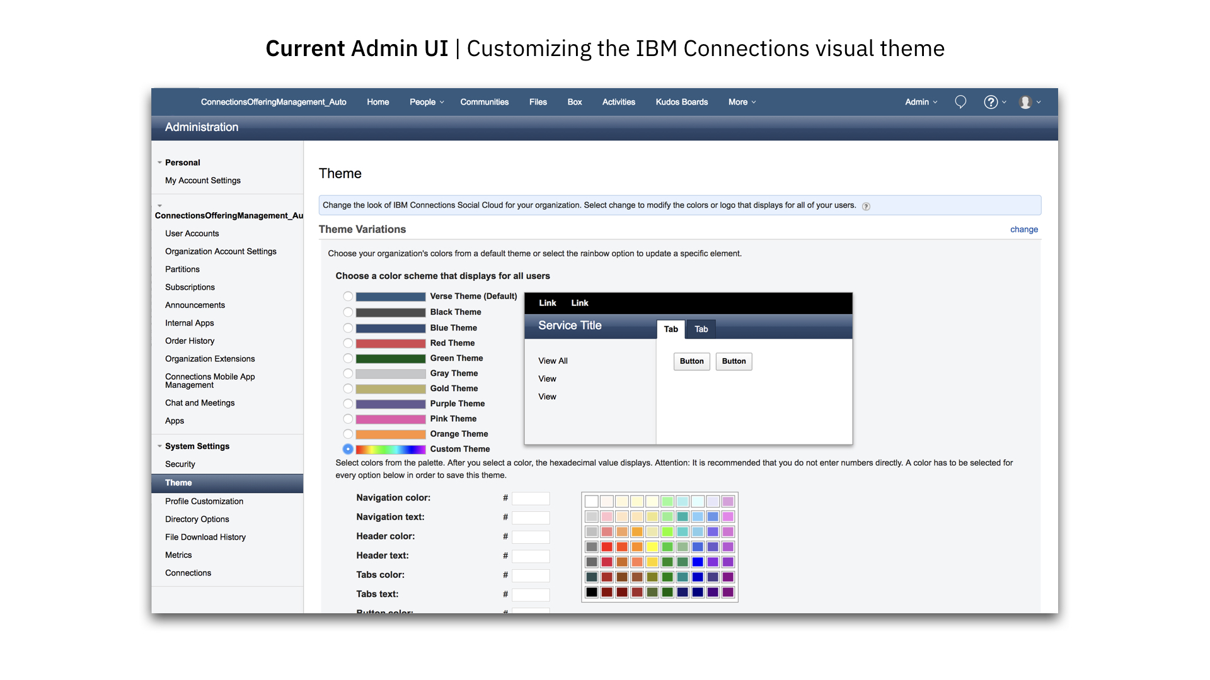Screen dimensions: 1210x680
Task: Open File Download History
Action: tap(205, 537)
